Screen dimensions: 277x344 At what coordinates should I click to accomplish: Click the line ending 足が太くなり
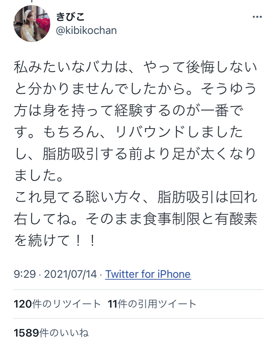tap(135, 154)
